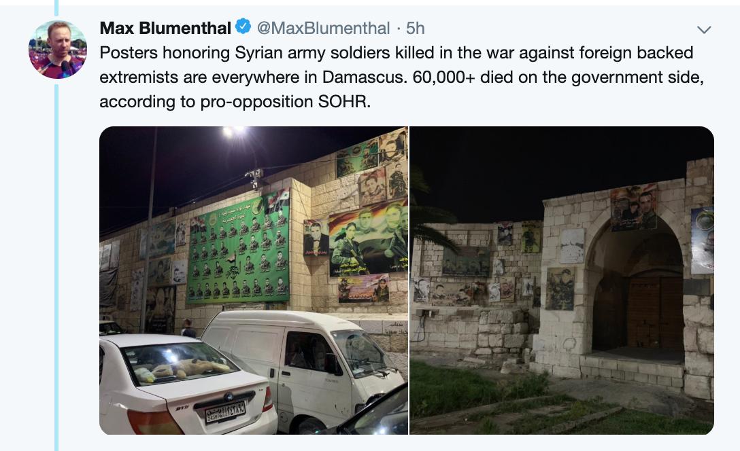The width and height of the screenshot is (740, 451).
Task: Open Max Blumenthal's profile avatar
Action: click(58, 50)
